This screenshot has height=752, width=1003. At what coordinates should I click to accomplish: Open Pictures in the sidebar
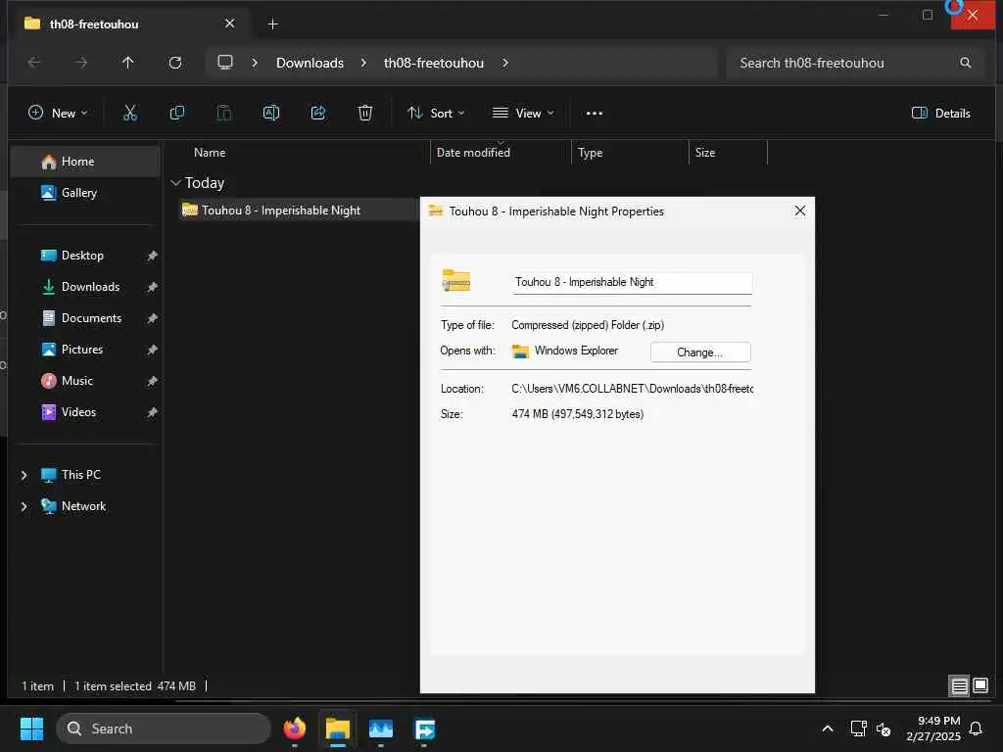pyautogui.click(x=85, y=350)
